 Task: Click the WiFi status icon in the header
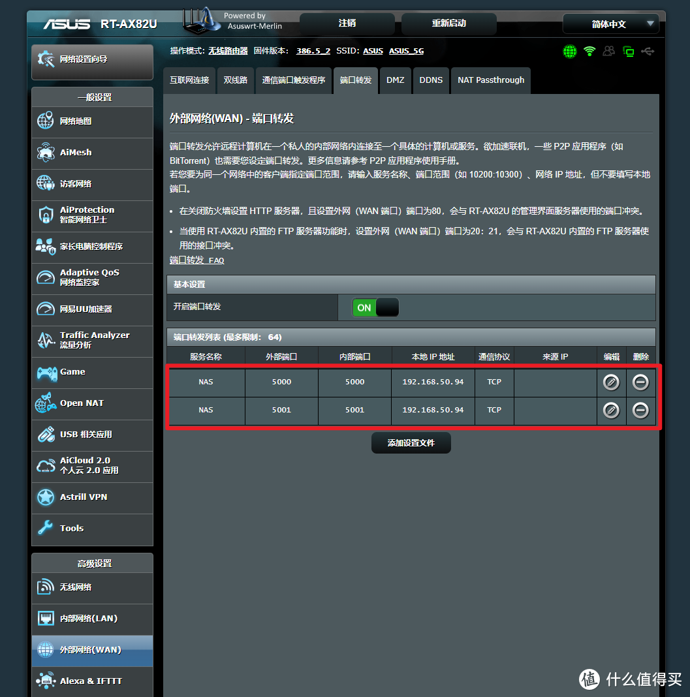(x=589, y=51)
